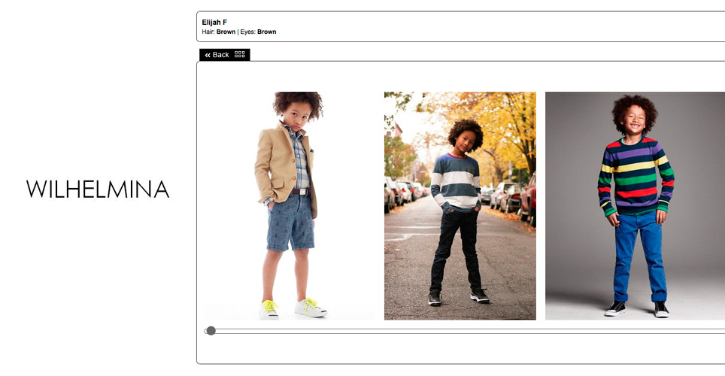Click the striped shirt in middle photo

456,183
